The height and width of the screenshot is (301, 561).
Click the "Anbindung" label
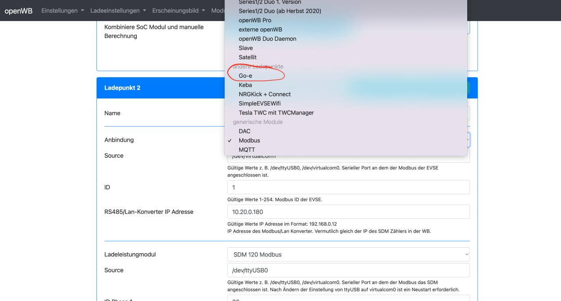(x=119, y=140)
